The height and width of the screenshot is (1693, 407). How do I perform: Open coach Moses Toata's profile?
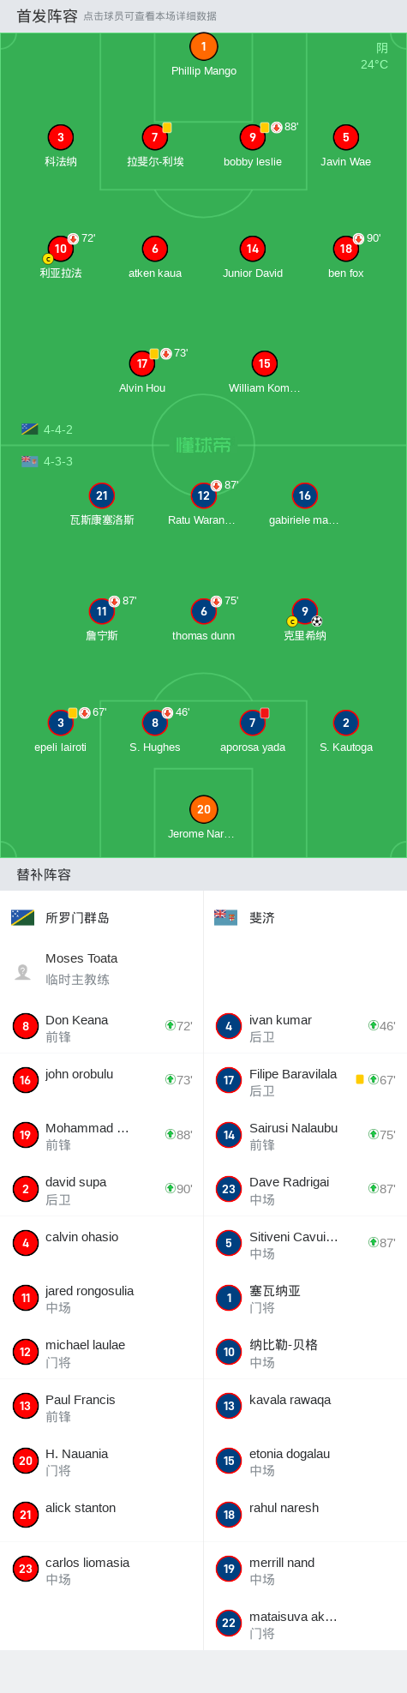(101, 969)
